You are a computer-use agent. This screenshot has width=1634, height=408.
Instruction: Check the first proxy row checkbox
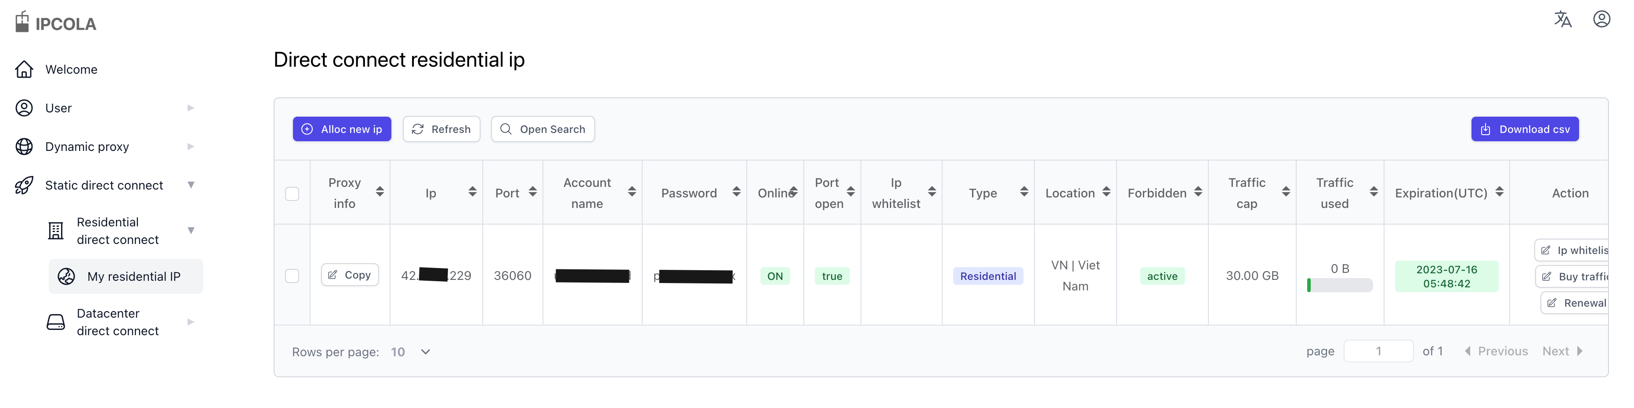click(292, 276)
